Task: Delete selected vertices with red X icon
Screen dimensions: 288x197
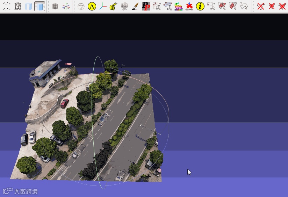Action: (261, 6)
